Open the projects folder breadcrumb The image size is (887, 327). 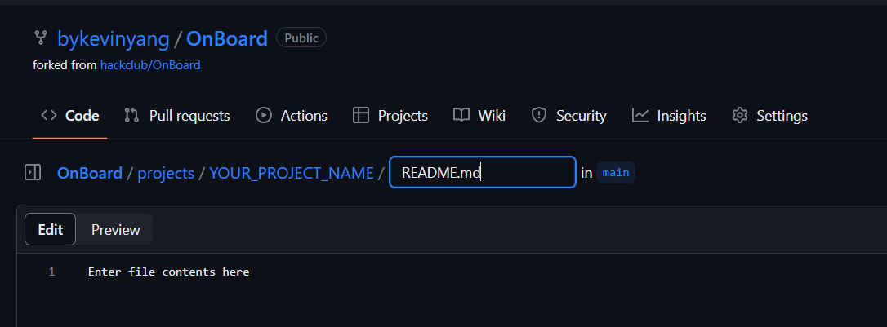click(166, 172)
